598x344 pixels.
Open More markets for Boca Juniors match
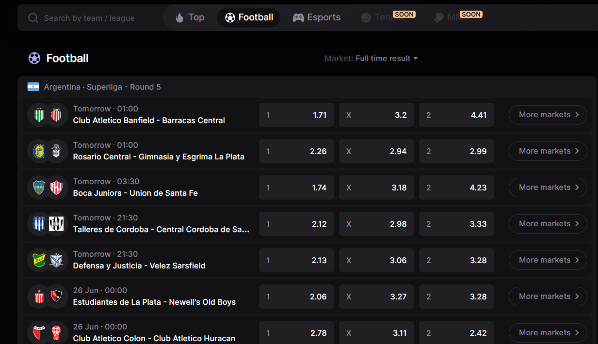pos(548,188)
